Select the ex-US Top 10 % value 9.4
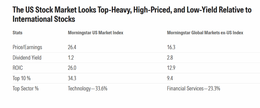Viewport: 260px width, 108px height. click(170, 78)
